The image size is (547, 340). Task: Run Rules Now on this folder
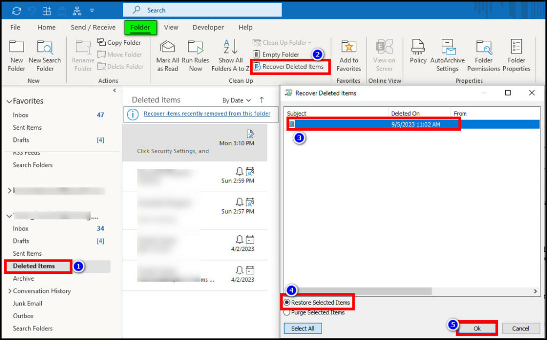click(x=196, y=53)
